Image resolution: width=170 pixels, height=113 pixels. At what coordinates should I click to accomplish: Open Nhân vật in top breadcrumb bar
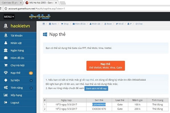click(x=95, y=24)
